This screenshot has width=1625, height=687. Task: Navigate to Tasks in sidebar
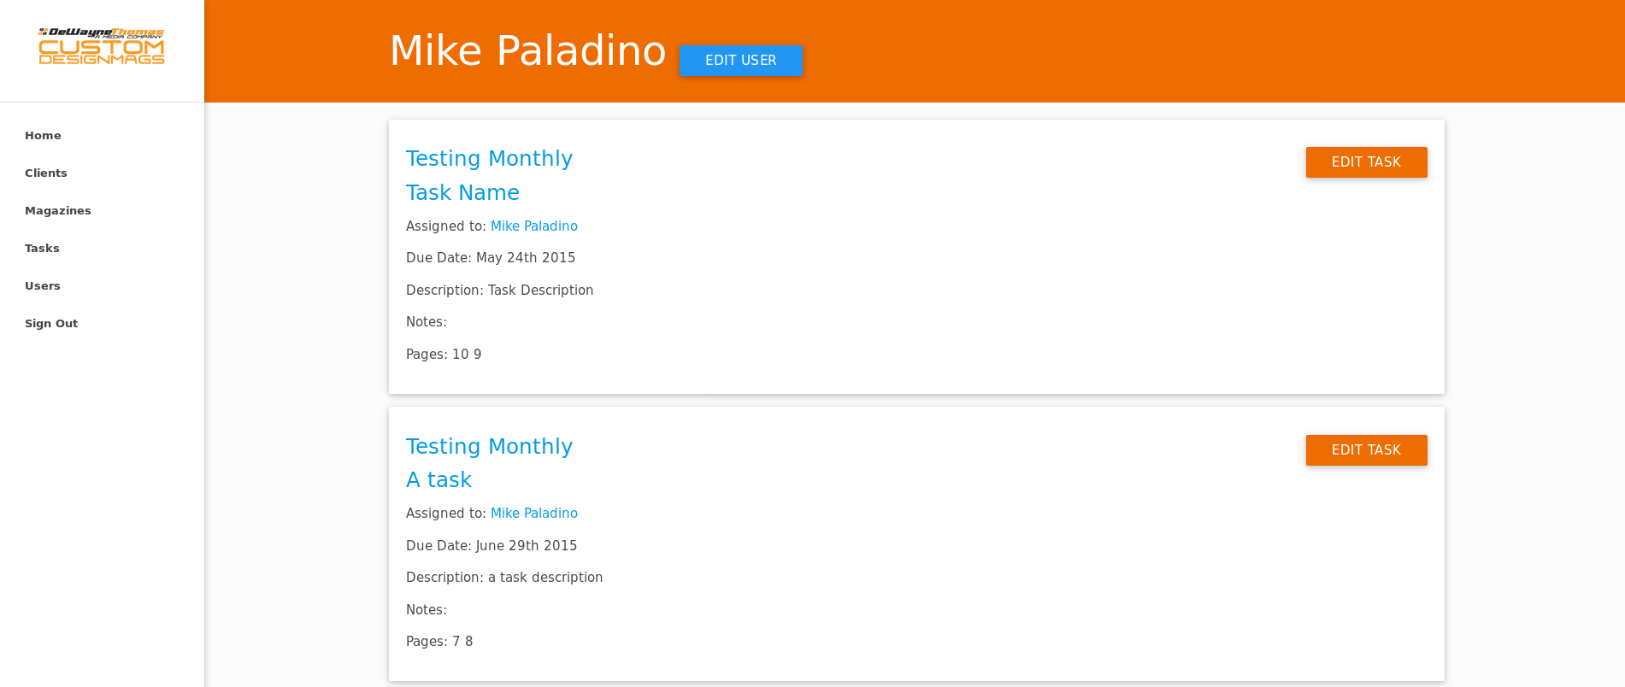point(42,249)
